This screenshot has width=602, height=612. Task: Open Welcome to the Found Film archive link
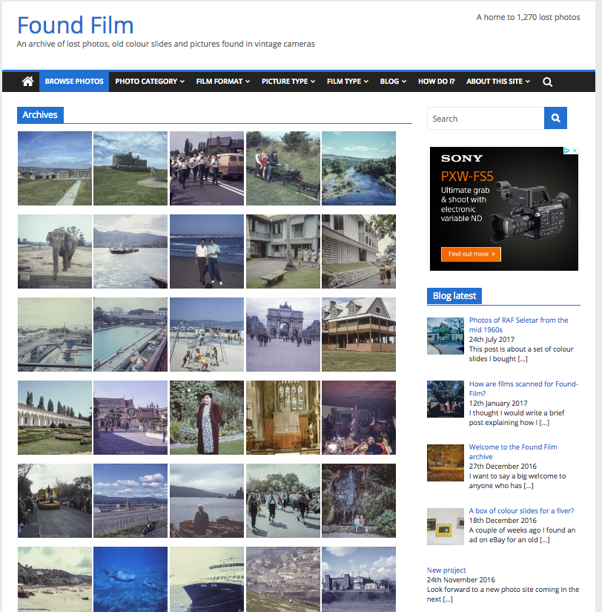(x=512, y=452)
